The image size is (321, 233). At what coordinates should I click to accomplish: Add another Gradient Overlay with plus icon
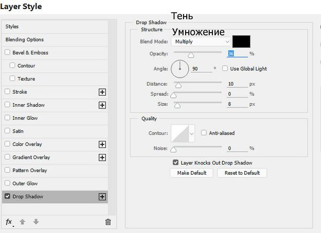coord(102,158)
